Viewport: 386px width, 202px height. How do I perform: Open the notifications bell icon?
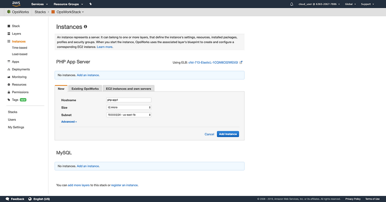tap(291, 4)
